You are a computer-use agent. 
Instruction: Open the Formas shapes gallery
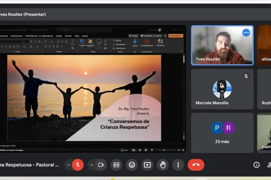pos(82,43)
